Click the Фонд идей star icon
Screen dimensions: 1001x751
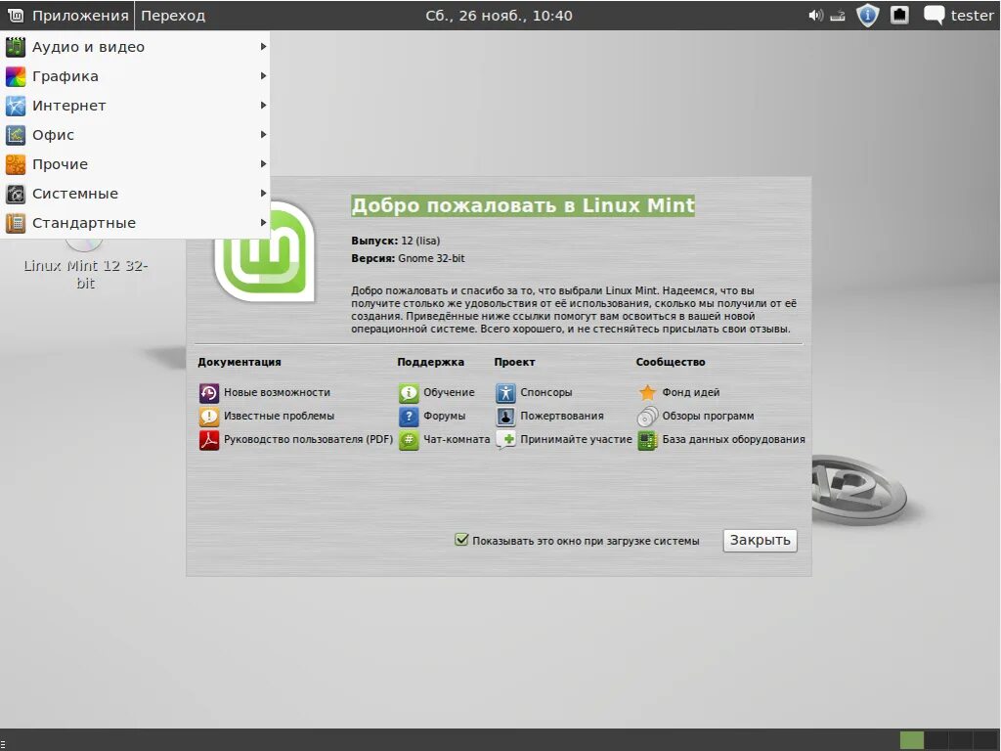pyautogui.click(x=647, y=393)
